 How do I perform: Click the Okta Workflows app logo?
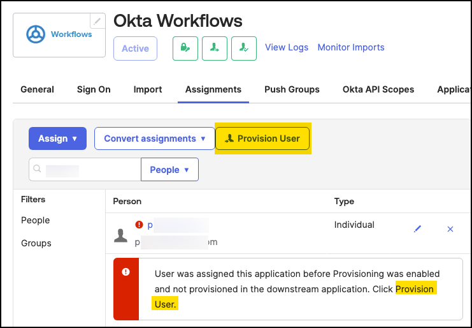(59, 34)
